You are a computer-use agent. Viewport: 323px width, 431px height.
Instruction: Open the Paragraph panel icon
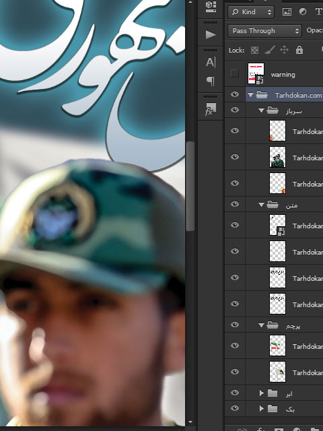tap(211, 81)
